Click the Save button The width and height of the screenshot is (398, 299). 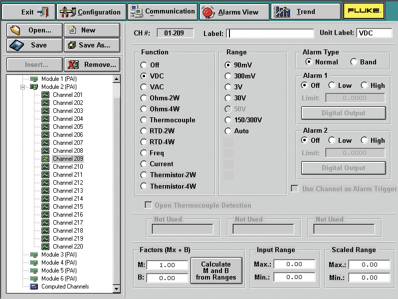tap(34, 45)
